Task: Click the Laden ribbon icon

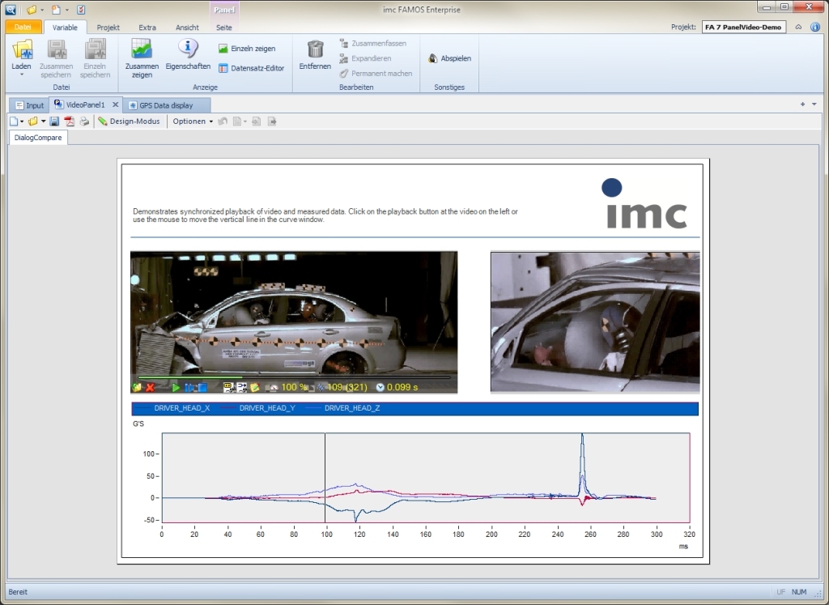Action: click(22, 49)
